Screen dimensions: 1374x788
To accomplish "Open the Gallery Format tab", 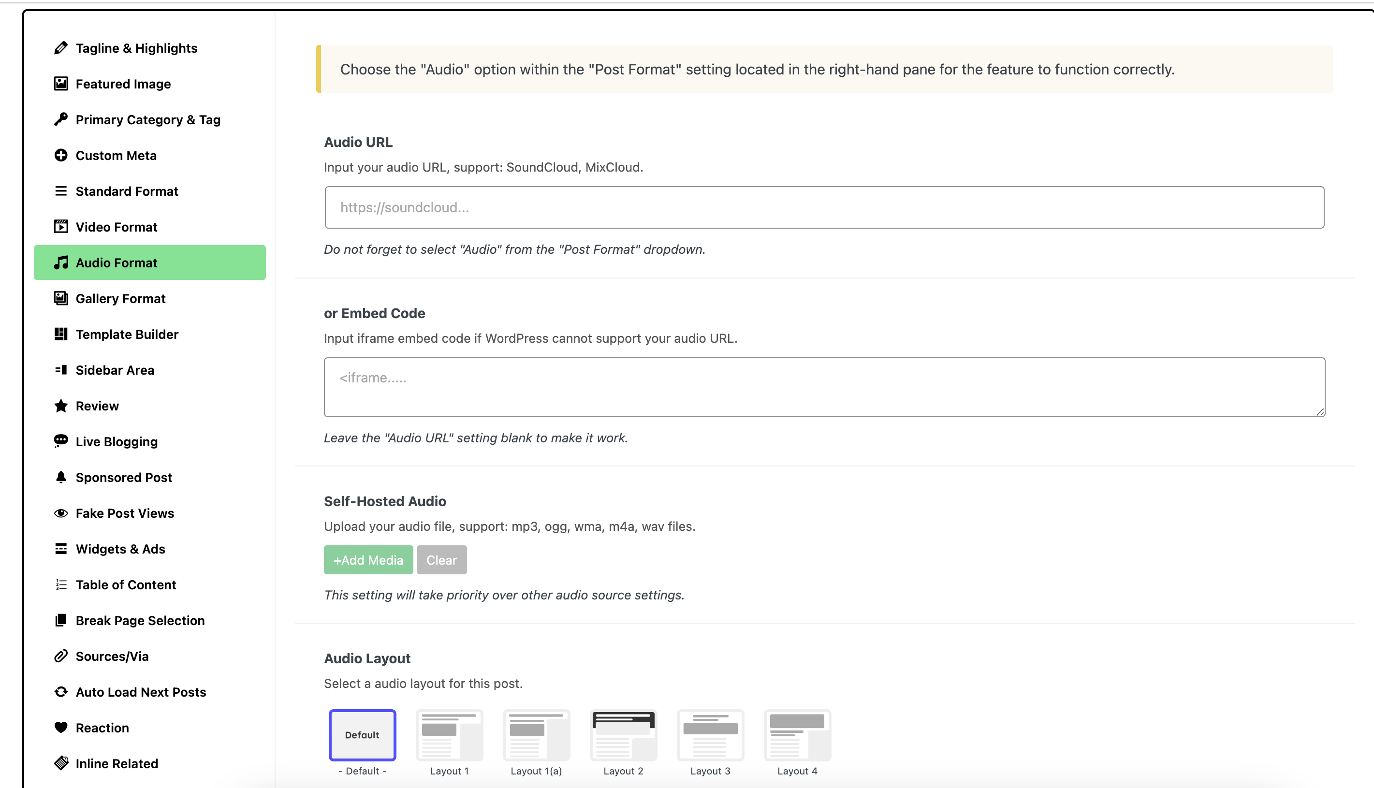I will point(120,298).
